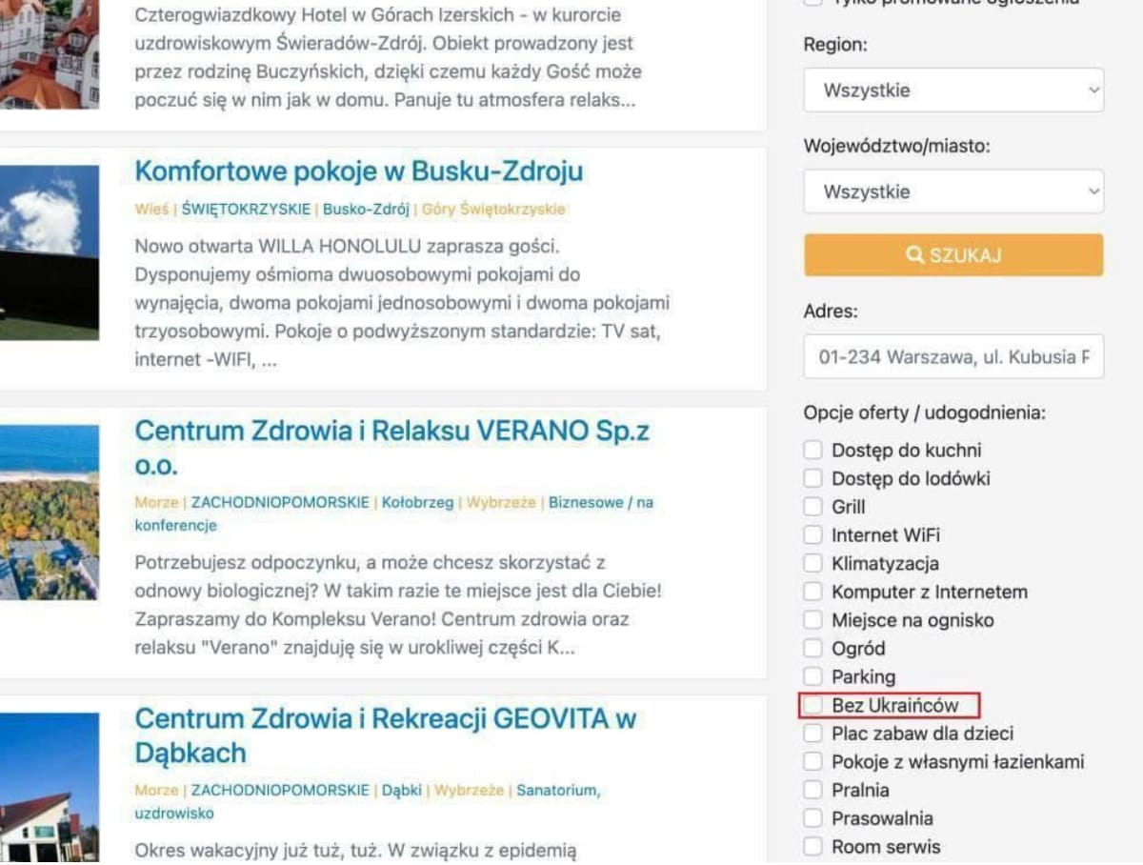Screen dimensions: 1143x865
Task: Click the 'Adres:' label
Action: [x=831, y=311]
